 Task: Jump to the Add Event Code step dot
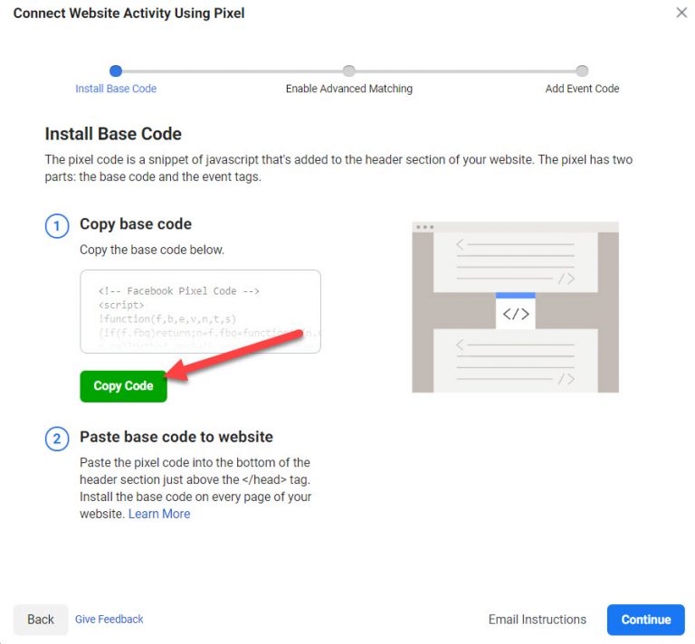coord(582,71)
